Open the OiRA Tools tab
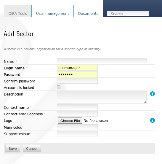The width and height of the screenshot is (162, 164). (x=18, y=11)
